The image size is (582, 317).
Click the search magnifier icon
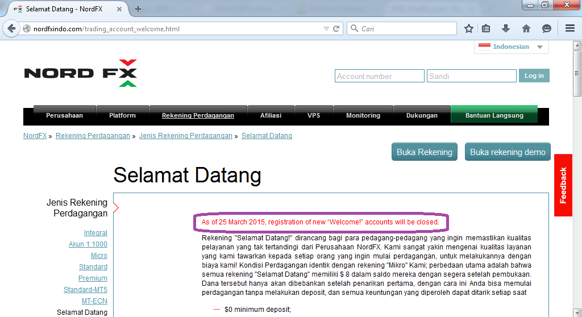point(354,28)
